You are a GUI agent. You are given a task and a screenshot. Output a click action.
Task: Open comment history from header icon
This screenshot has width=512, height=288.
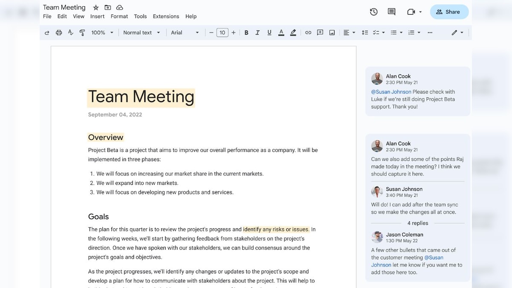coord(391,12)
